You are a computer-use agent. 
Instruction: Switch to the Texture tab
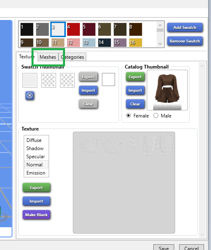(x=27, y=57)
